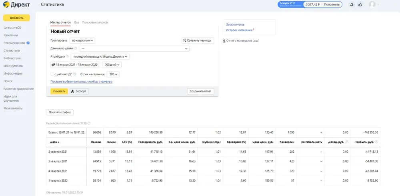Sort by the Конверсии column header
The width and height of the screenshot is (400, 196).
[x=287, y=142]
